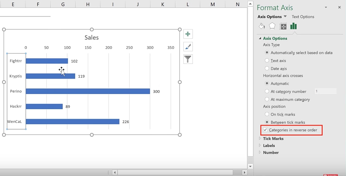
Task: Open the Chart Styles paintbrush button
Action: [x=188, y=47]
